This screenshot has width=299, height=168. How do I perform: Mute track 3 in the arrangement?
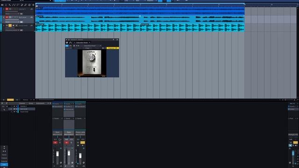7,25
